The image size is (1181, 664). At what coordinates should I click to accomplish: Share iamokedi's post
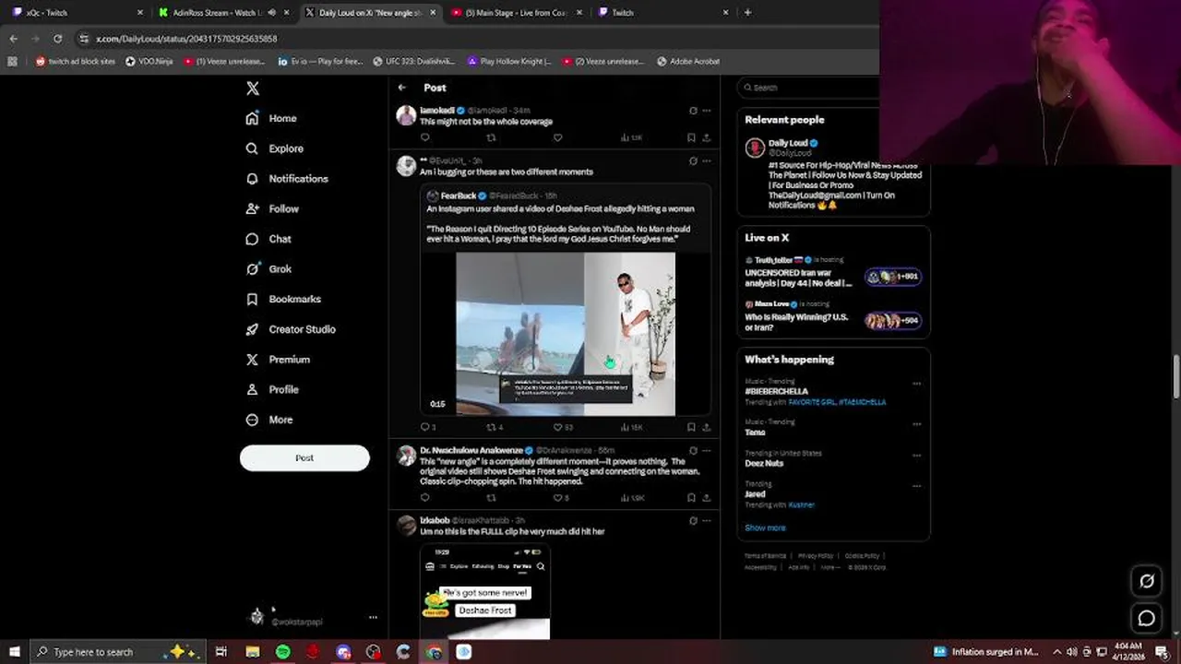point(706,137)
